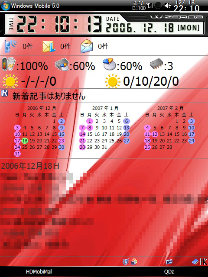
Task: Tap the chip with pie storage icon
Action: coord(62,64)
